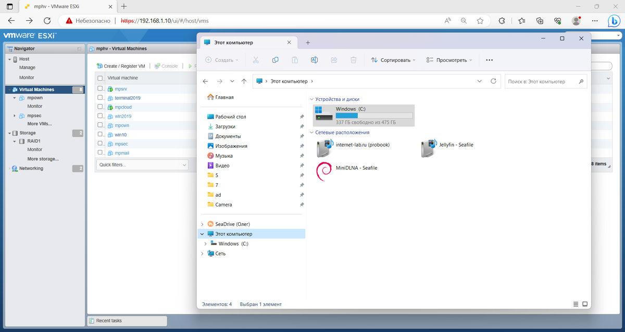Click the search magnifier in Explorer
This screenshot has height=332, width=625.
(x=581, y=82)
